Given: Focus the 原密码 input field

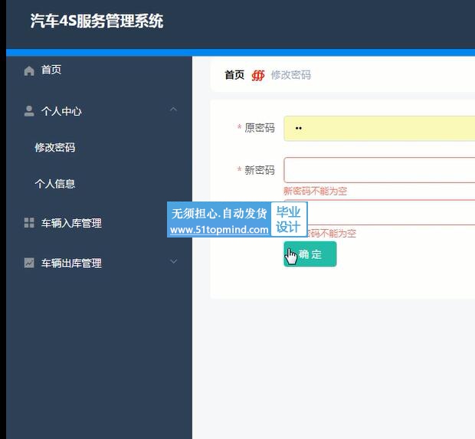Looking at the screenshot, I should [379, 128].
